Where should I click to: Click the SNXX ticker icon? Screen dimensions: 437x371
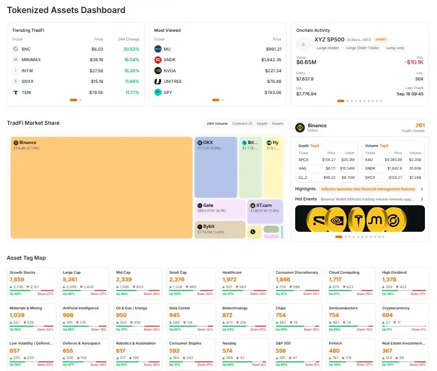tap(15, 81)
